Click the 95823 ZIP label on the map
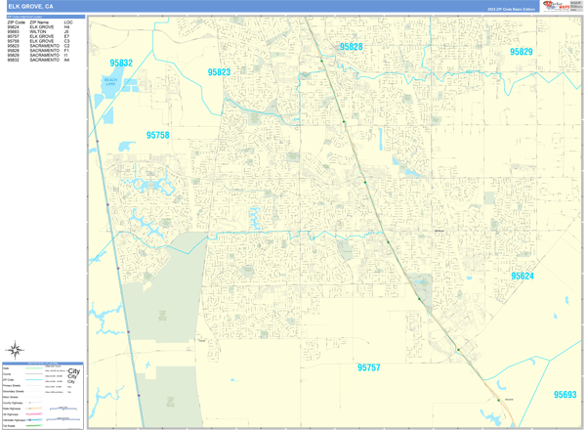Image resolution: width=586 pixels, height=430 pixels. 219,72
